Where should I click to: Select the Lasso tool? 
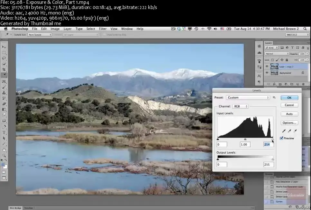(4, 58)
